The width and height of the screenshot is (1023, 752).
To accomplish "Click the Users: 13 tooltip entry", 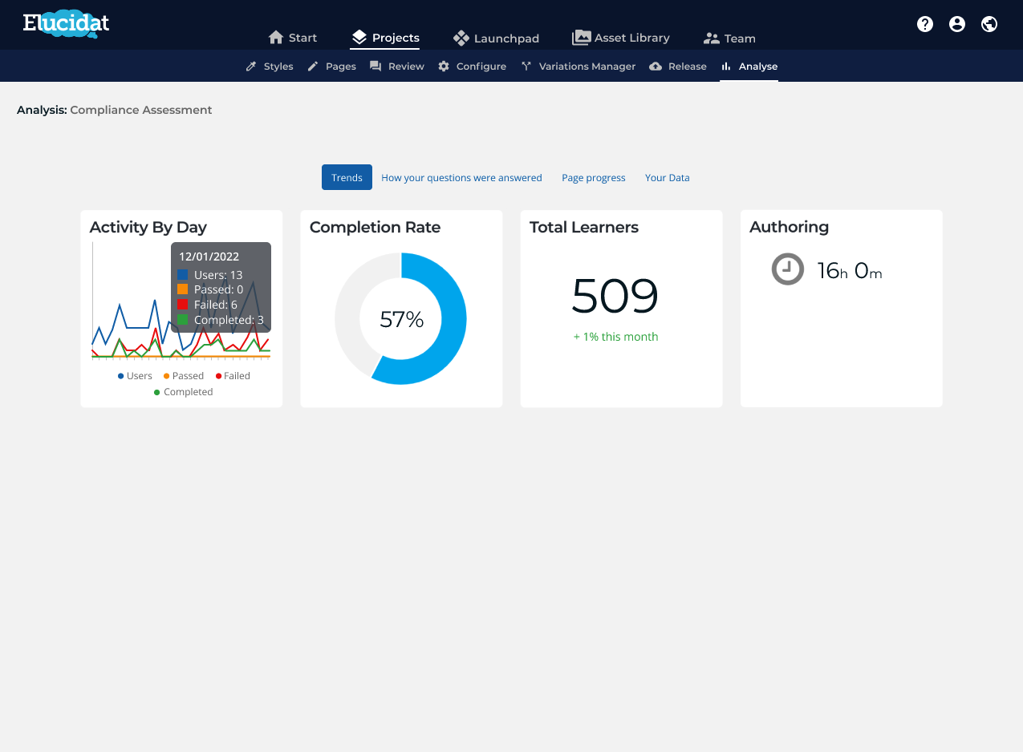I will (210, 275).
